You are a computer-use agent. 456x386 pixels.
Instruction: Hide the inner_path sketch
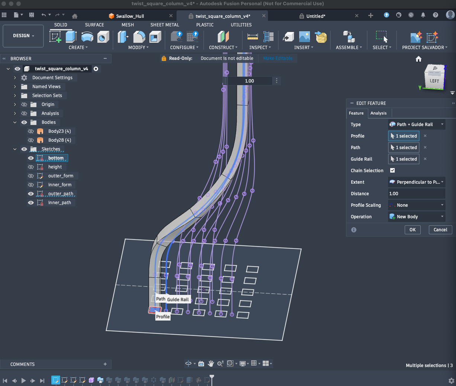pyautogui.click(x=31, y=203)
